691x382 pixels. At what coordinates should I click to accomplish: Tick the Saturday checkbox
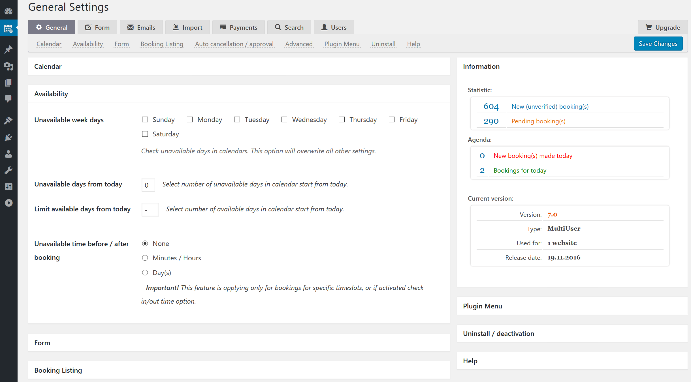(145, 134)
